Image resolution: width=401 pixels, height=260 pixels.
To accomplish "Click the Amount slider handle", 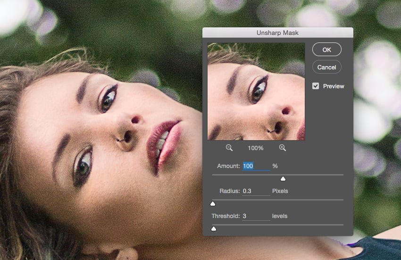I will pyautogui.click(x=283, y=178).
